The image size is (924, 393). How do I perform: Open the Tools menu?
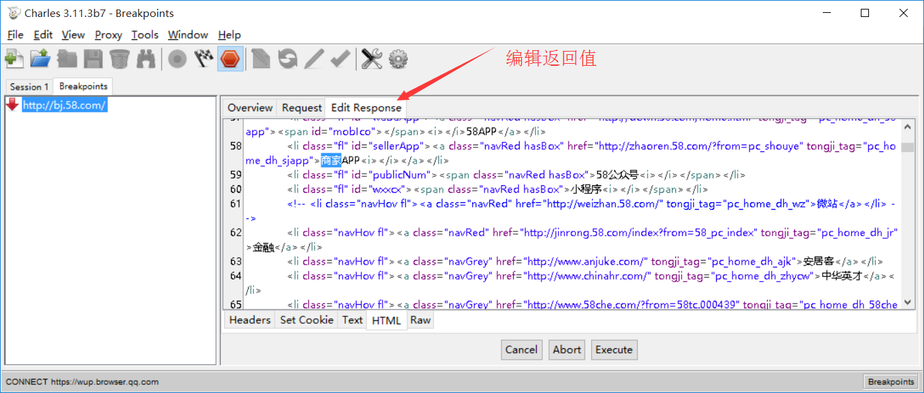coord(145,35)
